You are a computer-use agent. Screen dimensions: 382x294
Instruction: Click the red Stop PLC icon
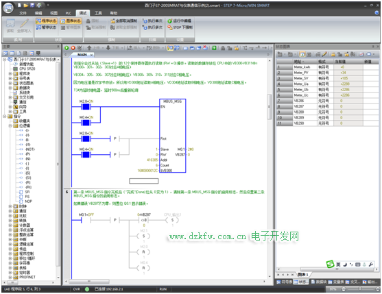73,48
